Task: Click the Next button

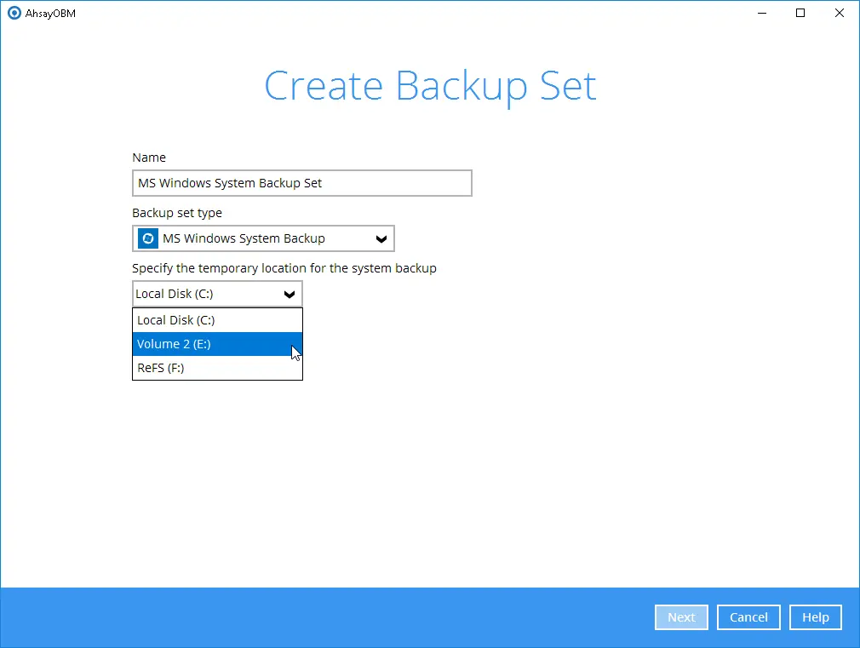Action: (x=680, y=617)
